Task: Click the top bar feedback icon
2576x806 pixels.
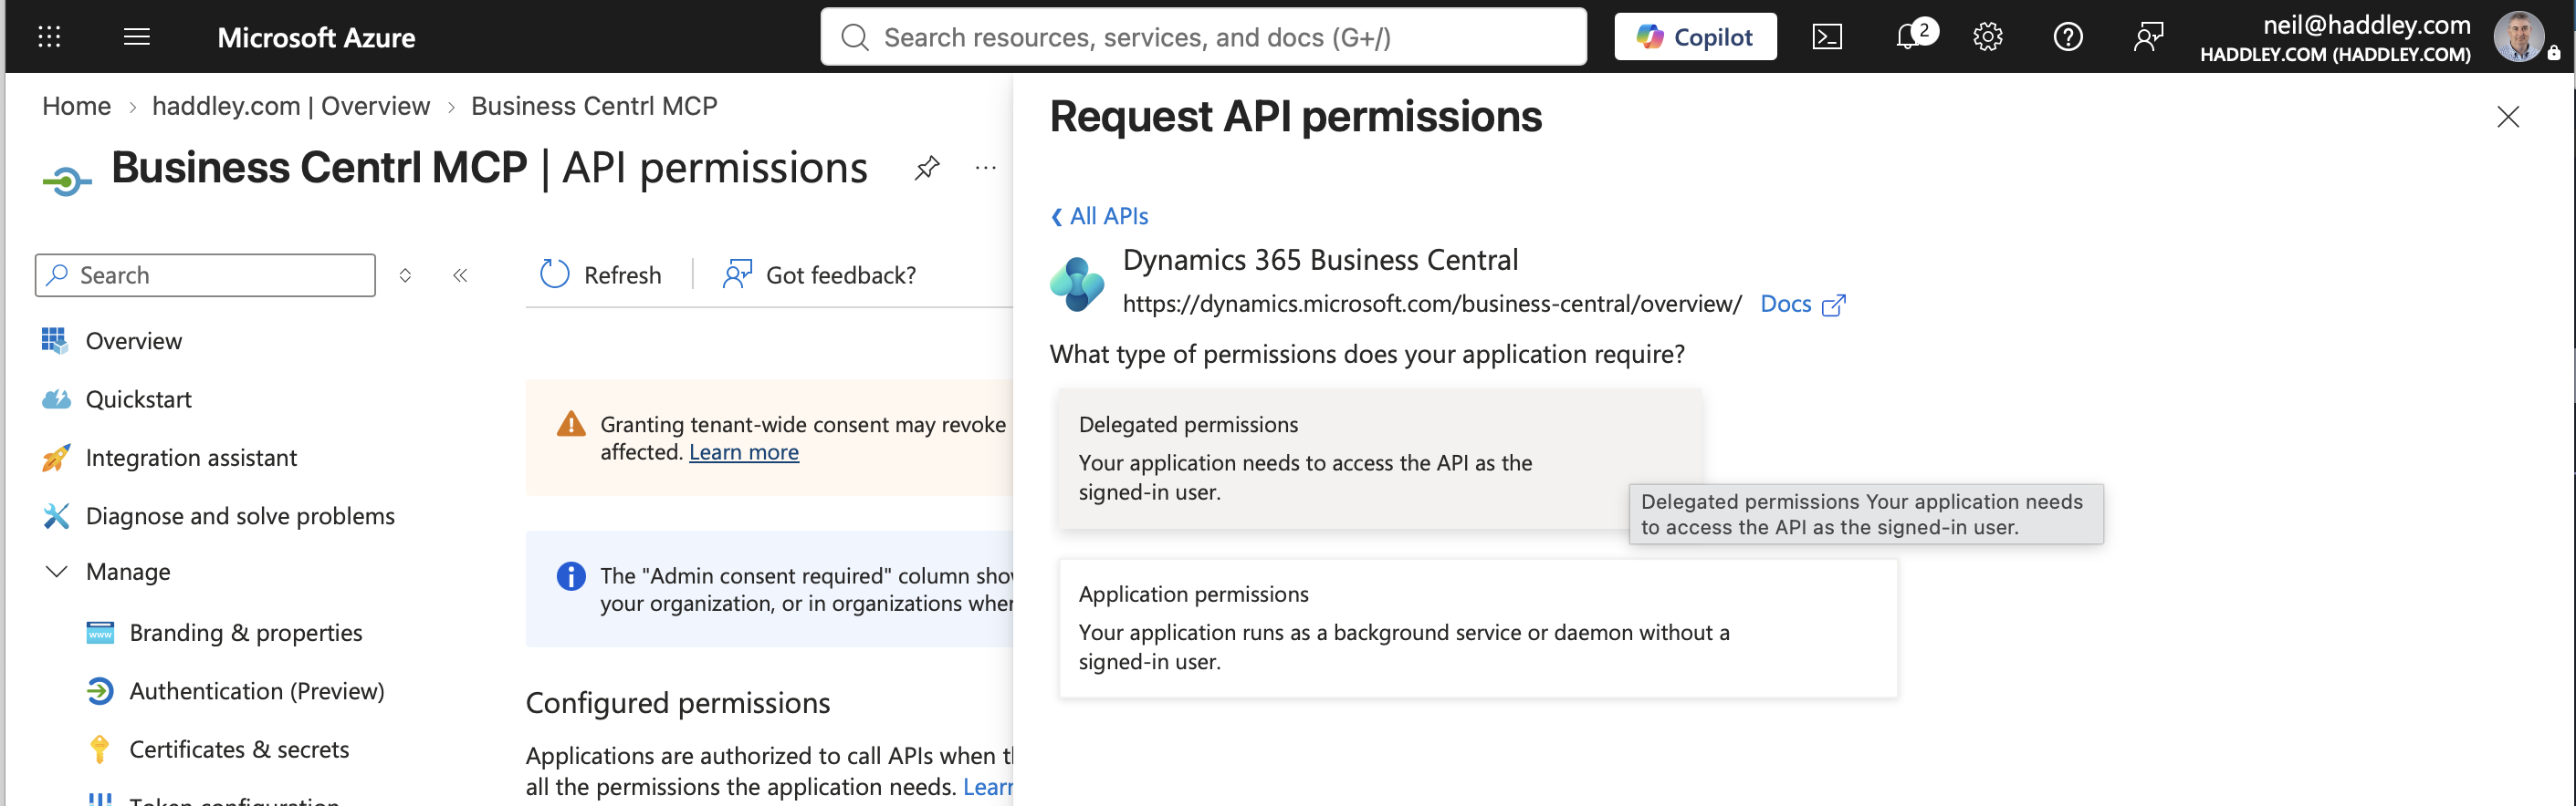Action: pyautogui.click(x=2148, y=37)
